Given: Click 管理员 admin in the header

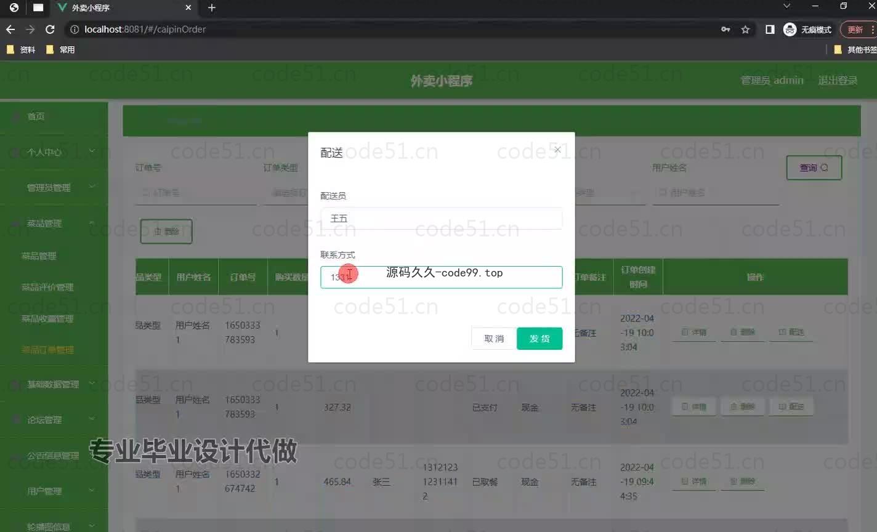Looking at the screenshot, I should [772, 81].
